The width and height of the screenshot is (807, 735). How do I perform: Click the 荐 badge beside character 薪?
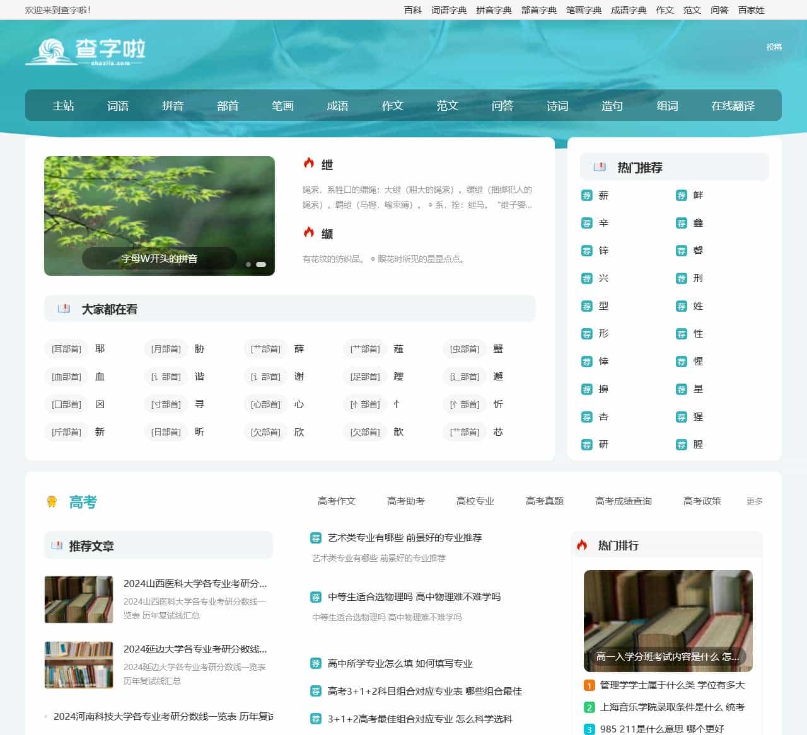[x=587, y=195]
